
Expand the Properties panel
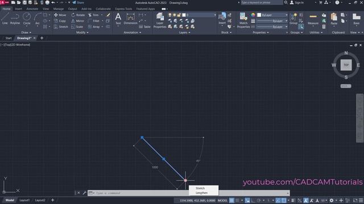[x=260, y=33]
